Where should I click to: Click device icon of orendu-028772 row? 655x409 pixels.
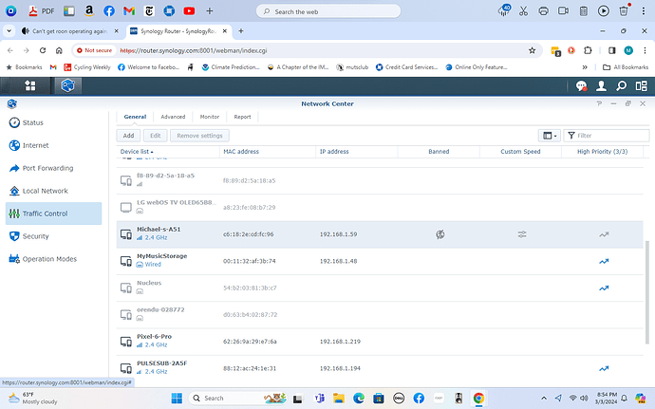pyautogui.click(x=125, y=315)
